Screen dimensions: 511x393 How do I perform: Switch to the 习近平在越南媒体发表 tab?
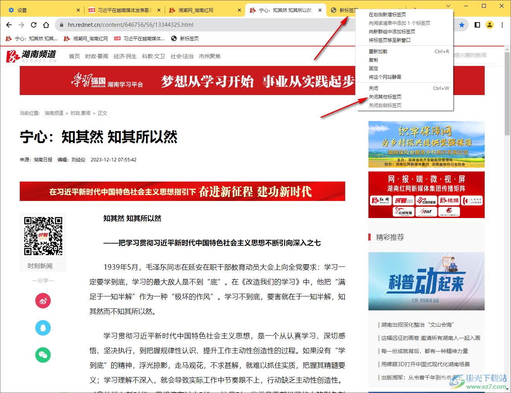coord(125,10)
